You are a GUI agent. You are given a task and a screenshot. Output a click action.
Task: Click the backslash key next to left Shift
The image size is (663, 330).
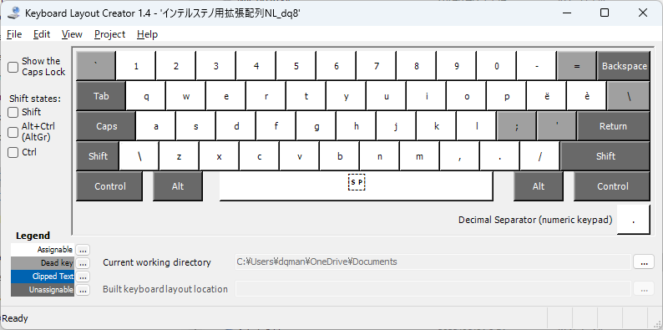coord(139,156)
